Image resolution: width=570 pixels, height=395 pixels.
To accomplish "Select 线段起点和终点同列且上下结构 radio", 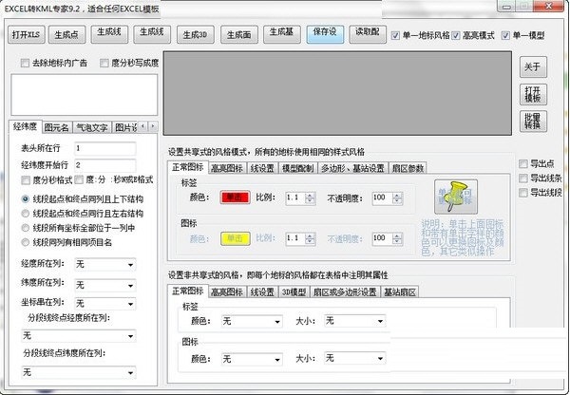I will click(x=25, y=199).
